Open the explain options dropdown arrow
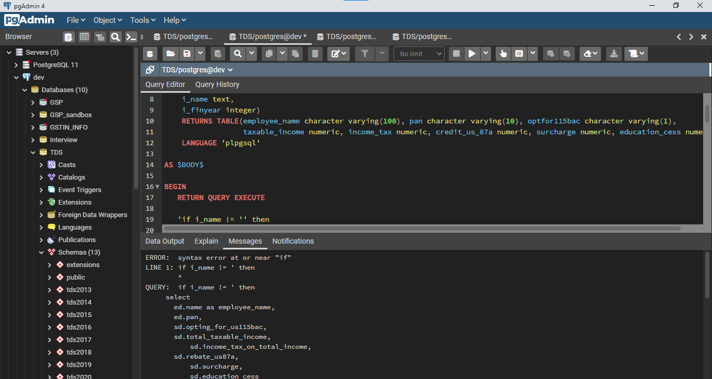This screenshot has width=712, height=379. coord(533,54)
